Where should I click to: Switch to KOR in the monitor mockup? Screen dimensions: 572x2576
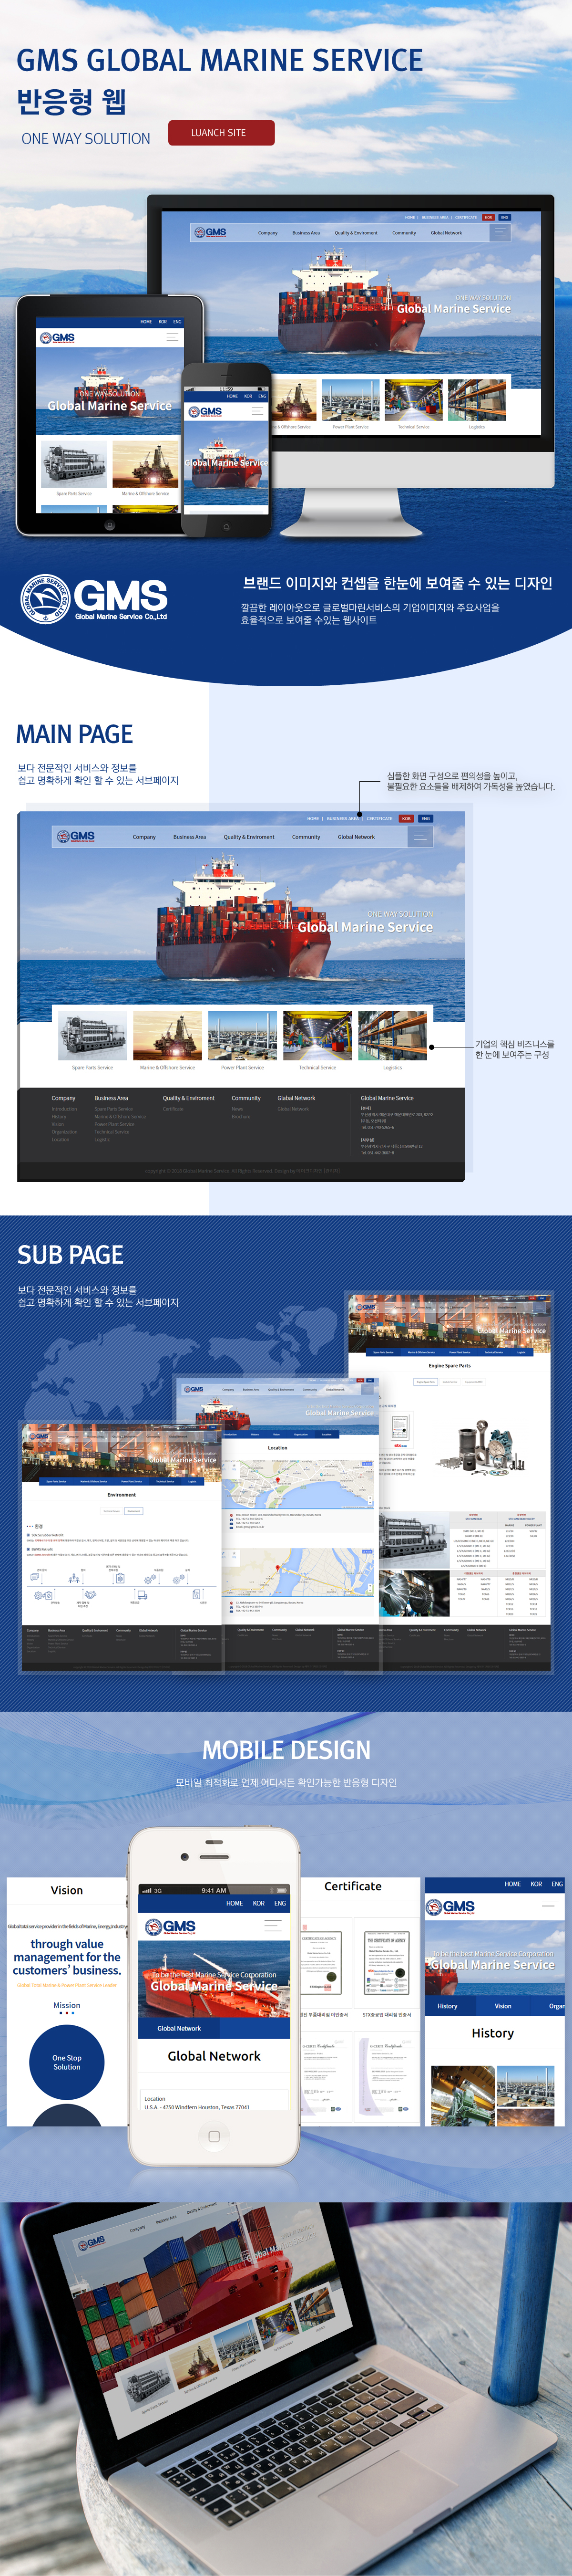pyautogui.click(x=488, y=217)
